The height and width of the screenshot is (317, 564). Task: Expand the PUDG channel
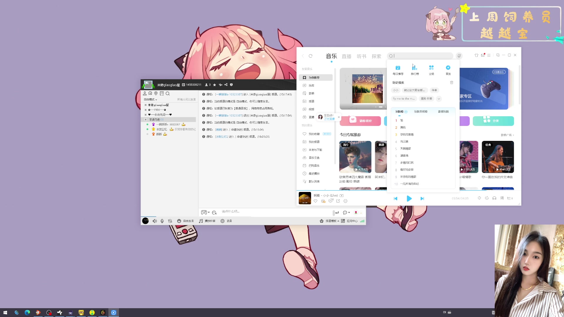(145, 110)
